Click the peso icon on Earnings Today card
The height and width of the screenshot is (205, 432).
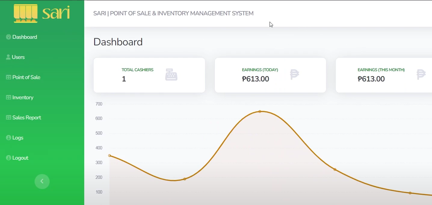tap(294, 75)
